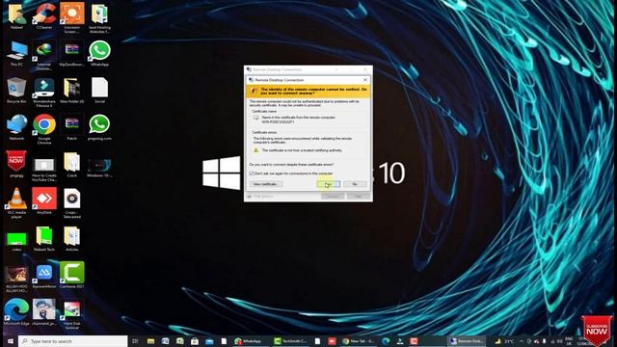Click the No button in certificate dialog
617x347 pixels.
tap(355, 184)
